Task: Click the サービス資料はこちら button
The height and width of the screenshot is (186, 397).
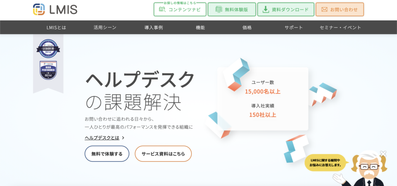Action: tap(163, 153)
